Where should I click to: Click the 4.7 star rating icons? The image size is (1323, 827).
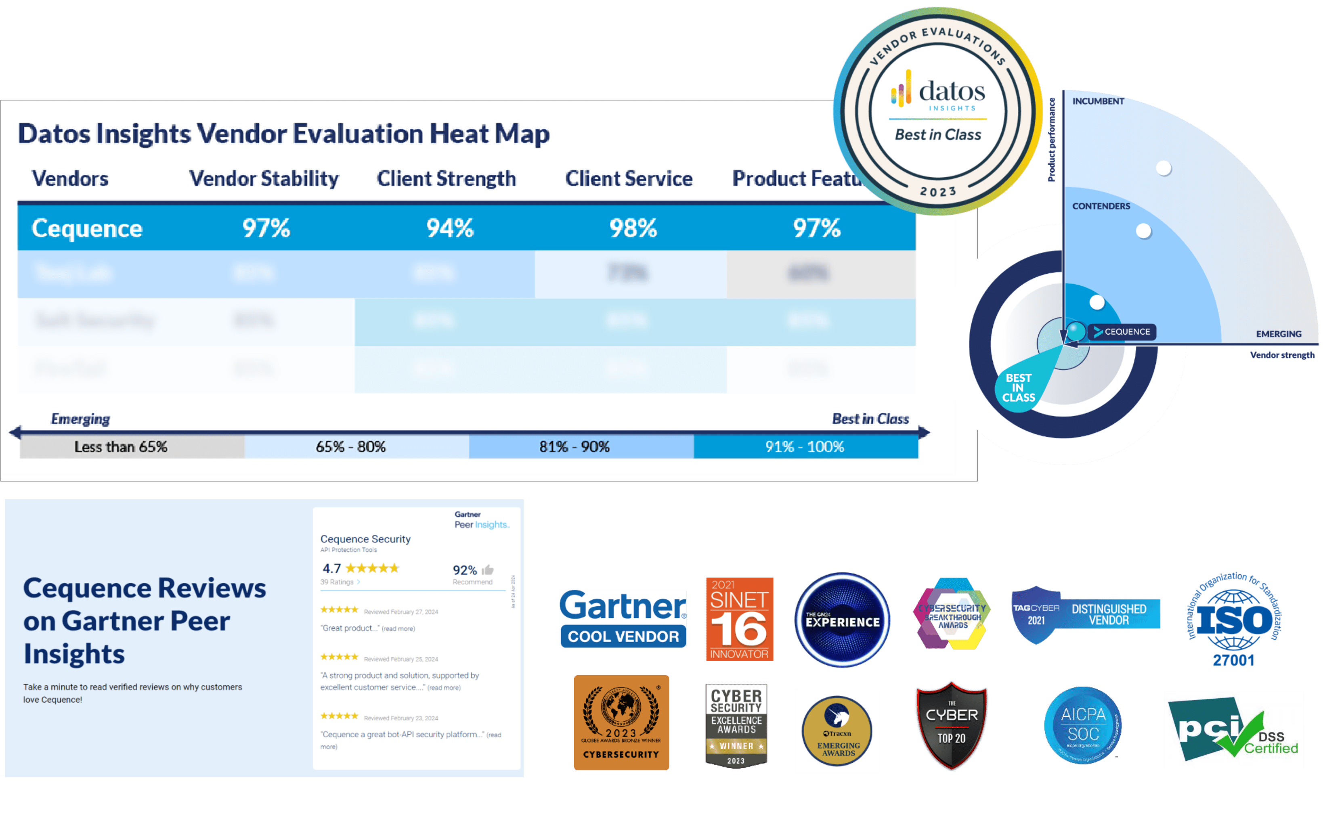[372, 568]
